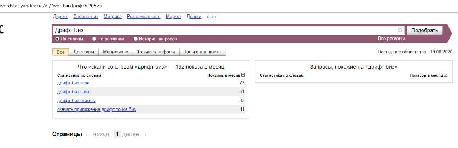This screenshot has height=148, width=458.
Task: Click the help icon in the similar queries panel
Action: click(x=446, y=75)
